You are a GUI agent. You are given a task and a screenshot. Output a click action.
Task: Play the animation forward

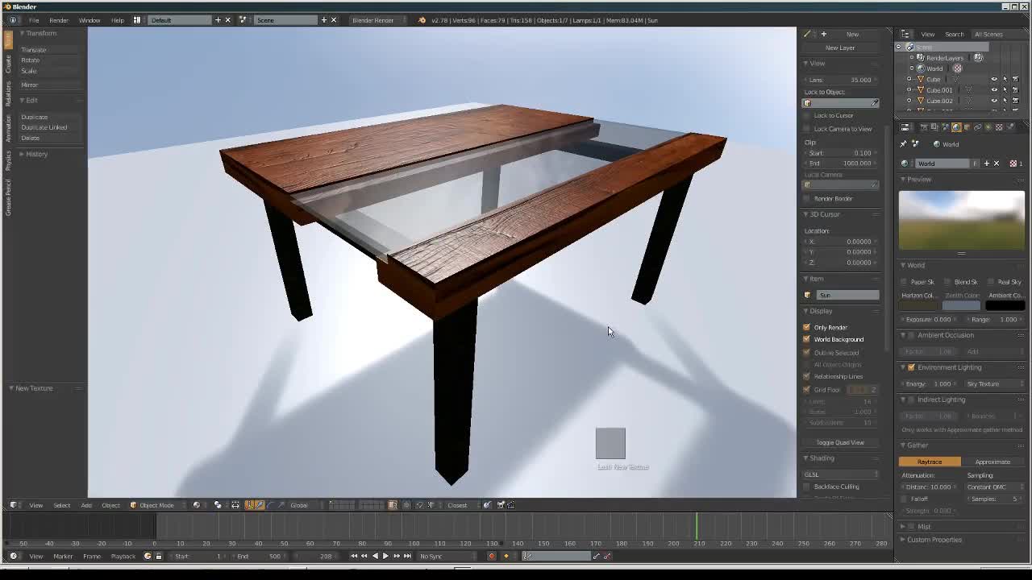click(385, 556)
